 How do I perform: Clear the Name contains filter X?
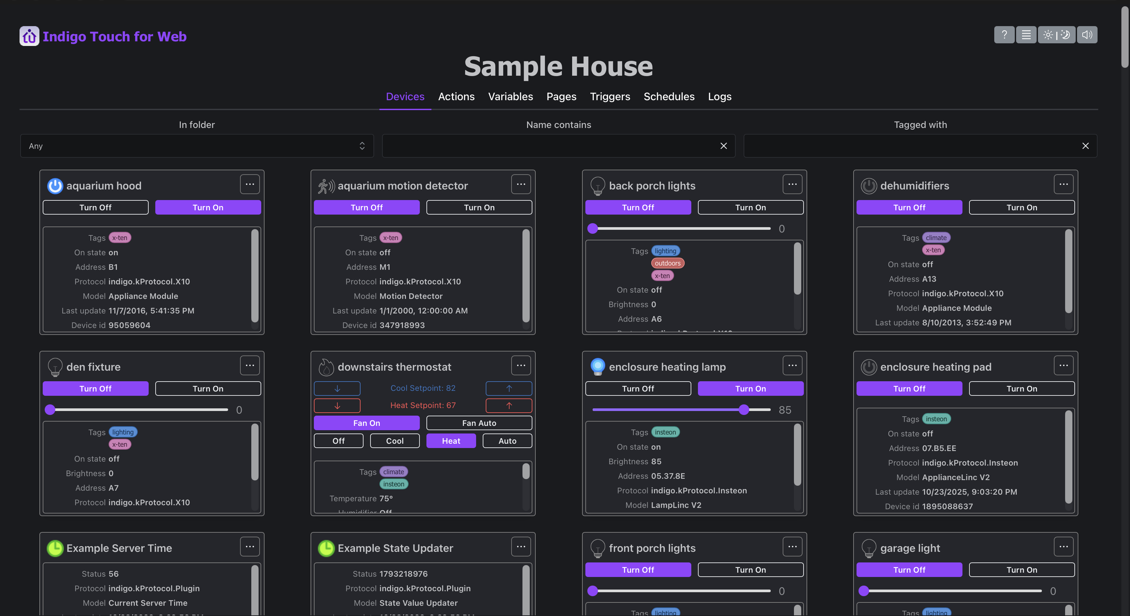(x=723, y=146)
